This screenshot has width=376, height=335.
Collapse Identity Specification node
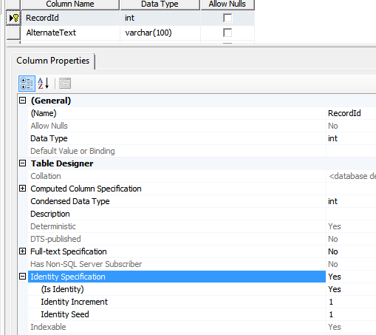pos(22,277)
